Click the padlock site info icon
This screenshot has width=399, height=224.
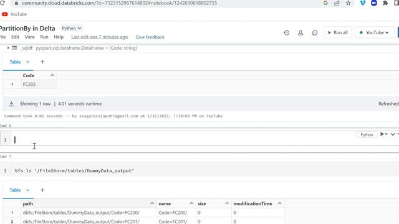(x=17, y=3)
